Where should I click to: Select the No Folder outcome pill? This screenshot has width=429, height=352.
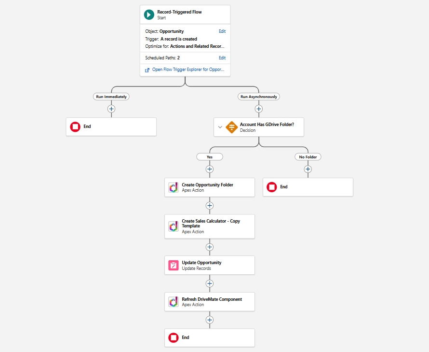pos(308,156)
